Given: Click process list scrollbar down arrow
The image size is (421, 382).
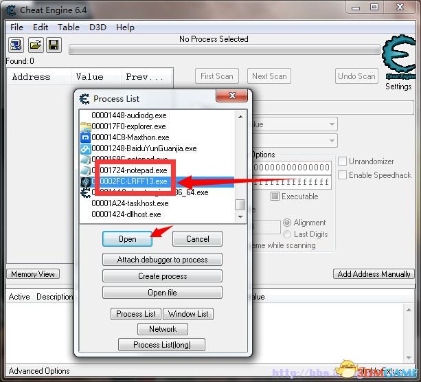Looking at the screenshot, I should point(240,216).
